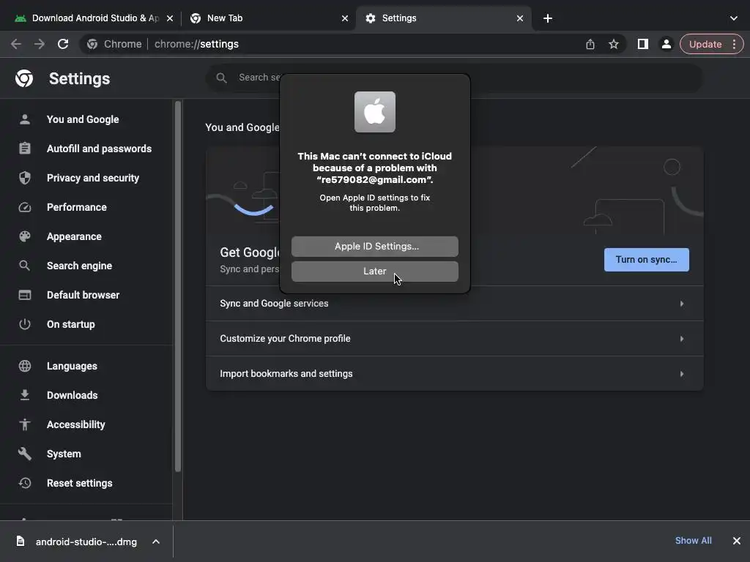Click Apple ID Settings... button in dialog
750x562 pixels.
click(x=374, y=246)
